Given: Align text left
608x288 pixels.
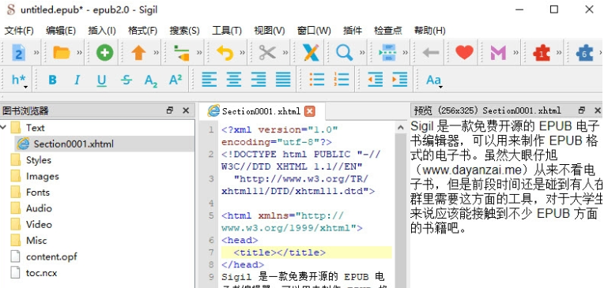Looking at the screenshot, I should (210, 80).
